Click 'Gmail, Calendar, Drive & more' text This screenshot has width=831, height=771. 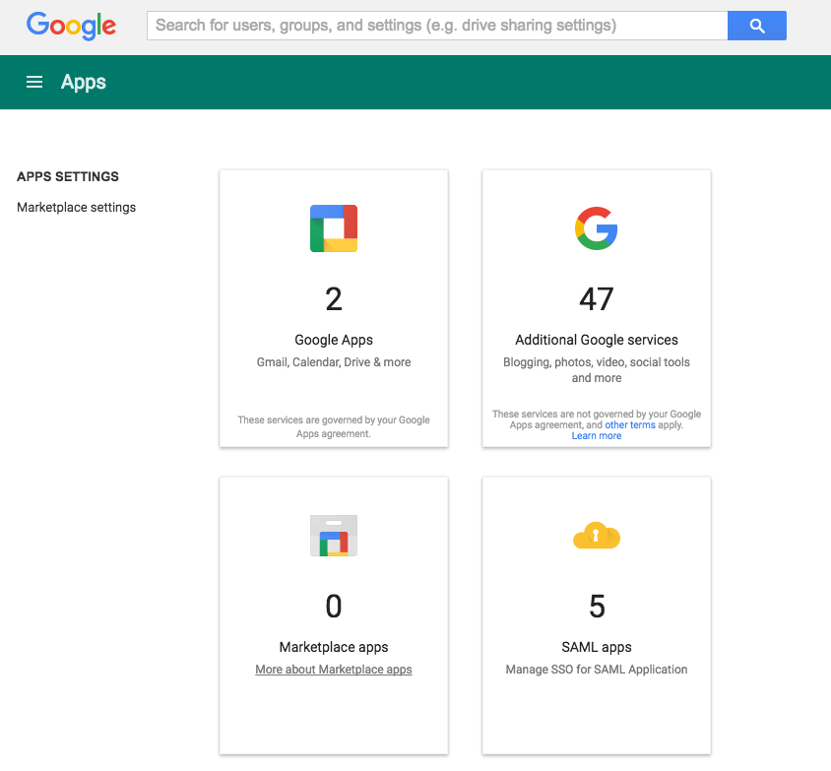[x=334, y=362]
